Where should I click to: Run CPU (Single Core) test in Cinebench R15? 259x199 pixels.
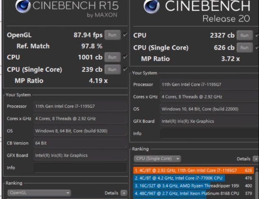pos(112,69)
